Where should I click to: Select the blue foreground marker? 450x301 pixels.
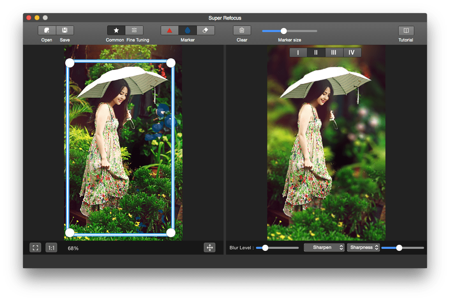pyautogui.click(x=187, y=30)
